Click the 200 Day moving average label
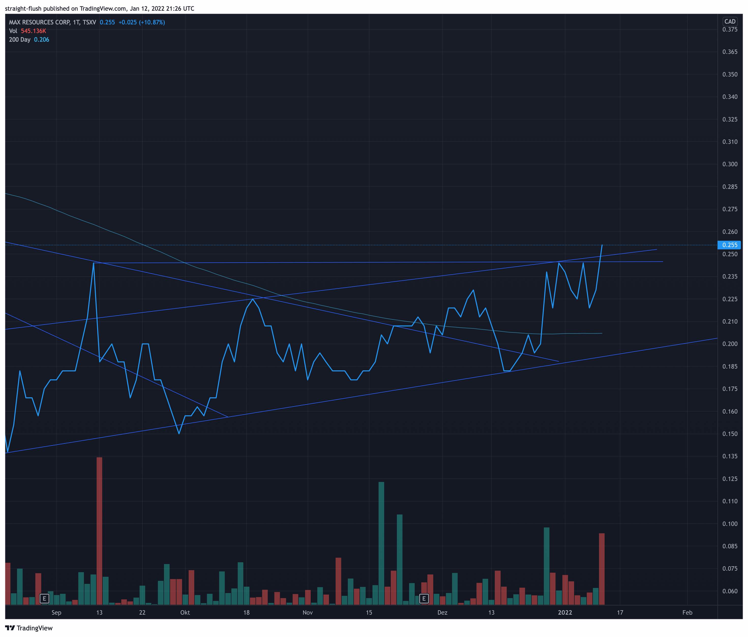The width and height of the screenshot is (748, 637). click(x=29, y=40)
